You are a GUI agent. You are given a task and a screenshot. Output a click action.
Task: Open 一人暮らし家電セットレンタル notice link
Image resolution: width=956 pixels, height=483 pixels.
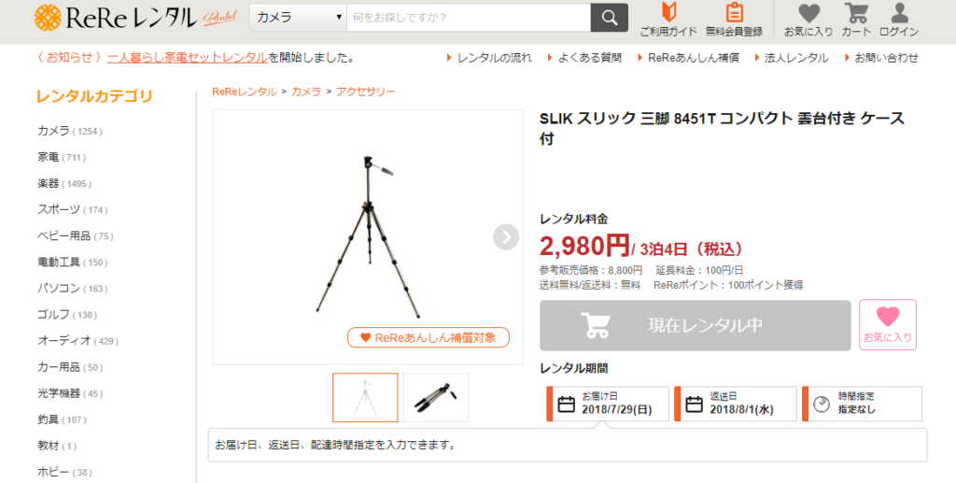tap(188, 58)
